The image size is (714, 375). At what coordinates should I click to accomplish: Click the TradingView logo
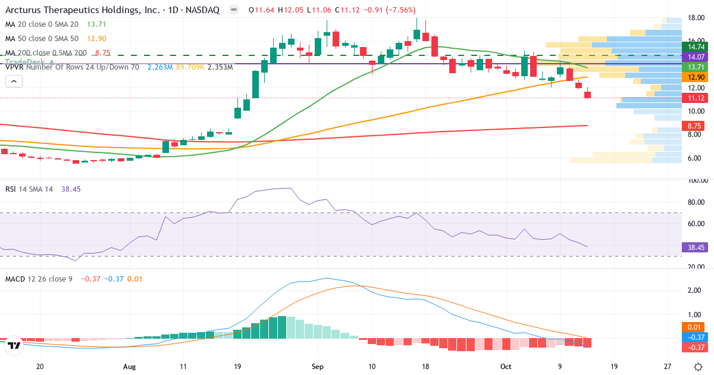(15, 345)
